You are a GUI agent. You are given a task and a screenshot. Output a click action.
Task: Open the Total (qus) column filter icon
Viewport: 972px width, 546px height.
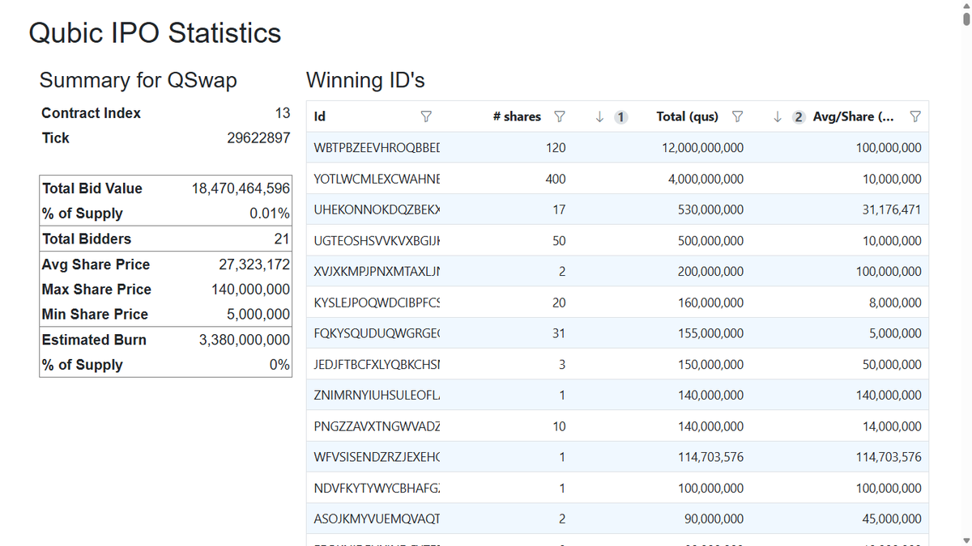737,116
